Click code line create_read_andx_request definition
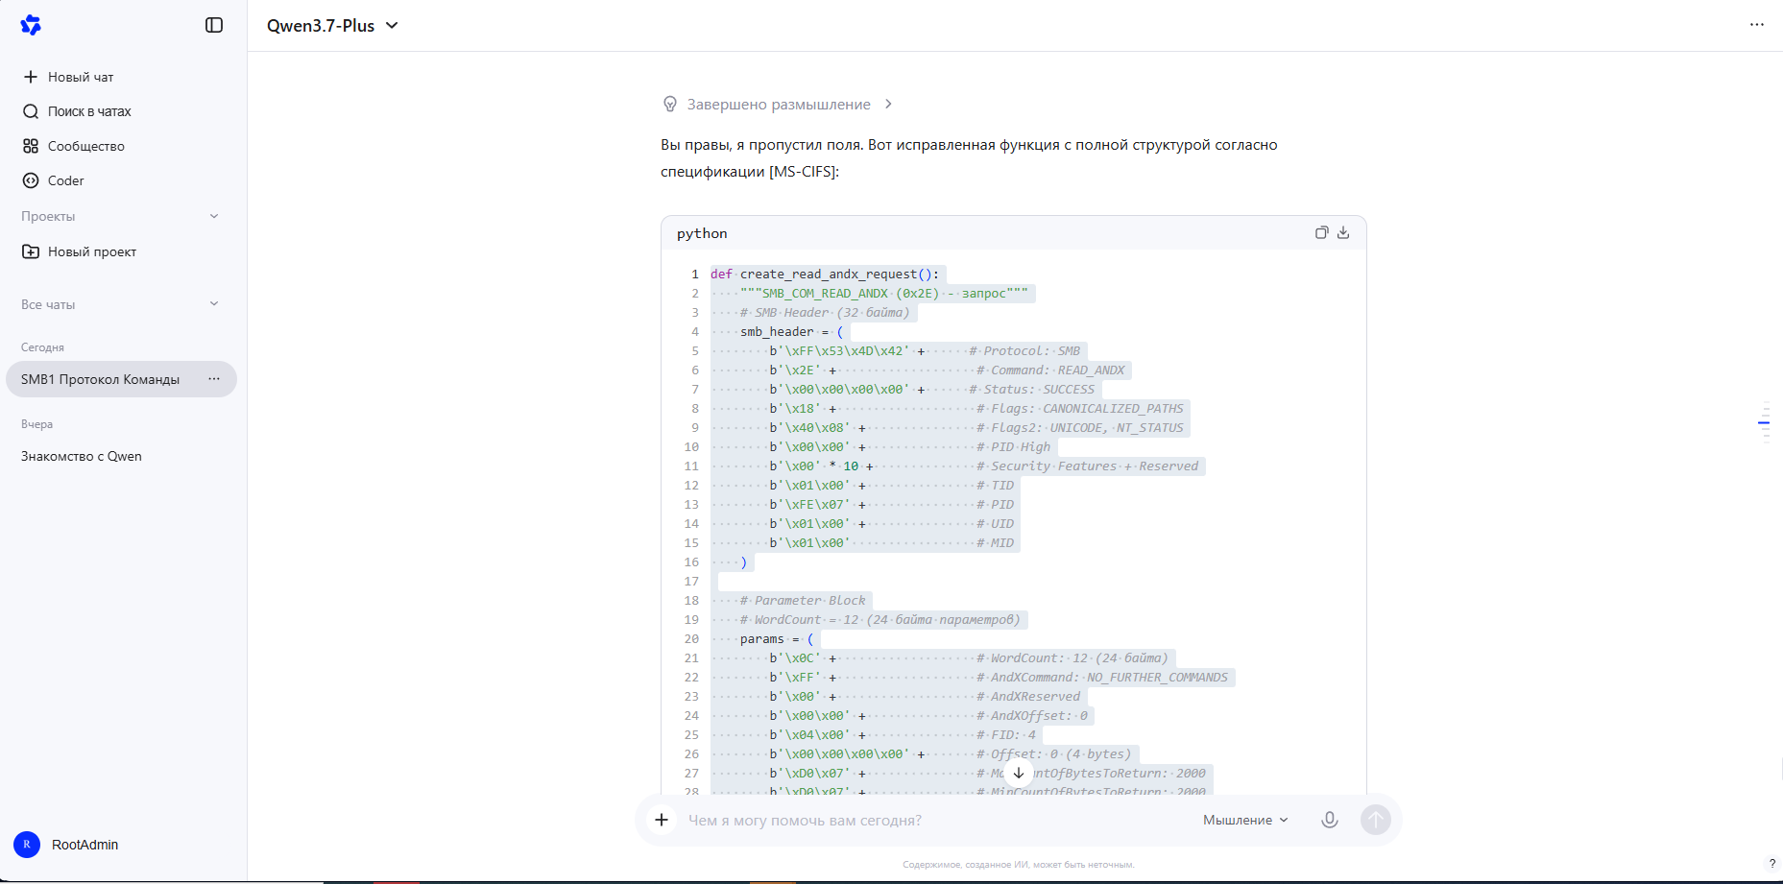 (825, 274)
